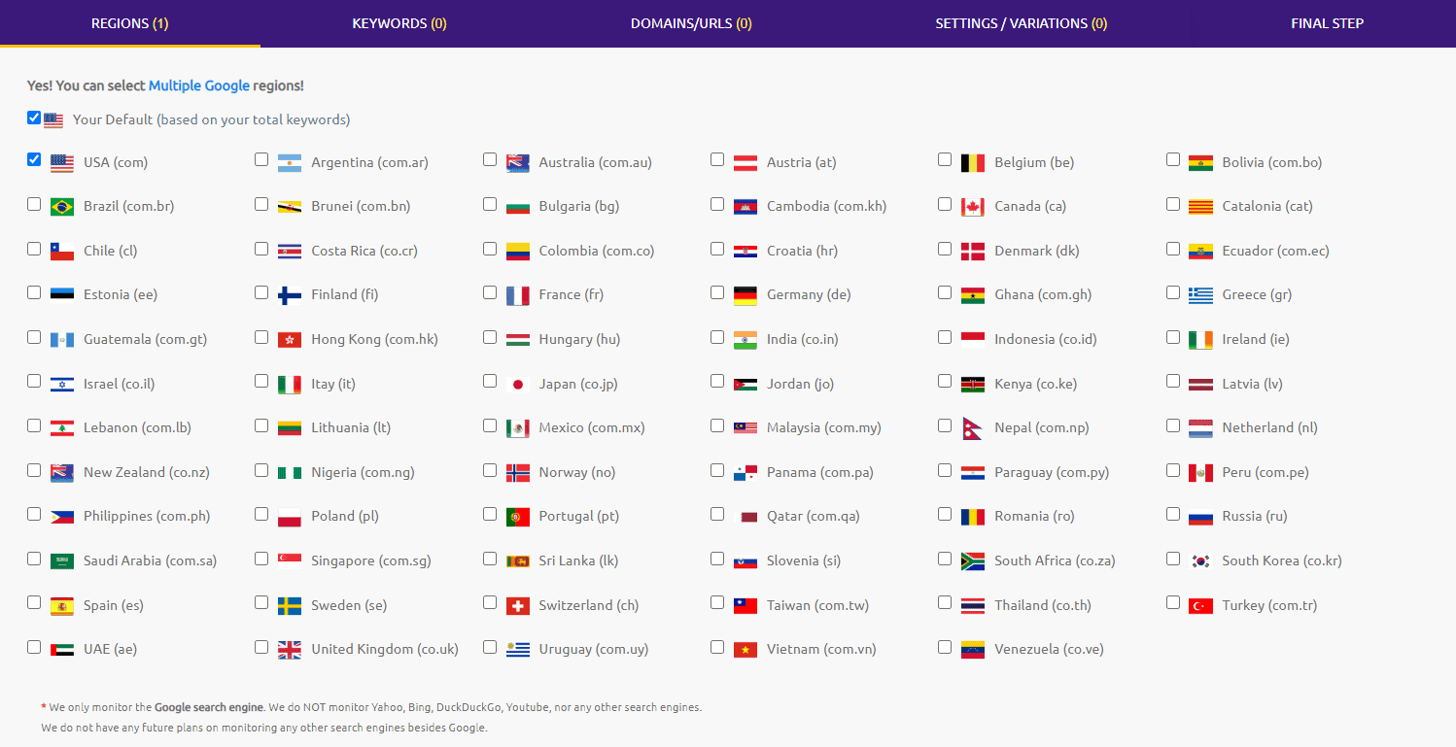The height and width of the screenshot is (747, 1456).
Task: Click the New Zealand (co.nz) label
Action: [147, 472]
